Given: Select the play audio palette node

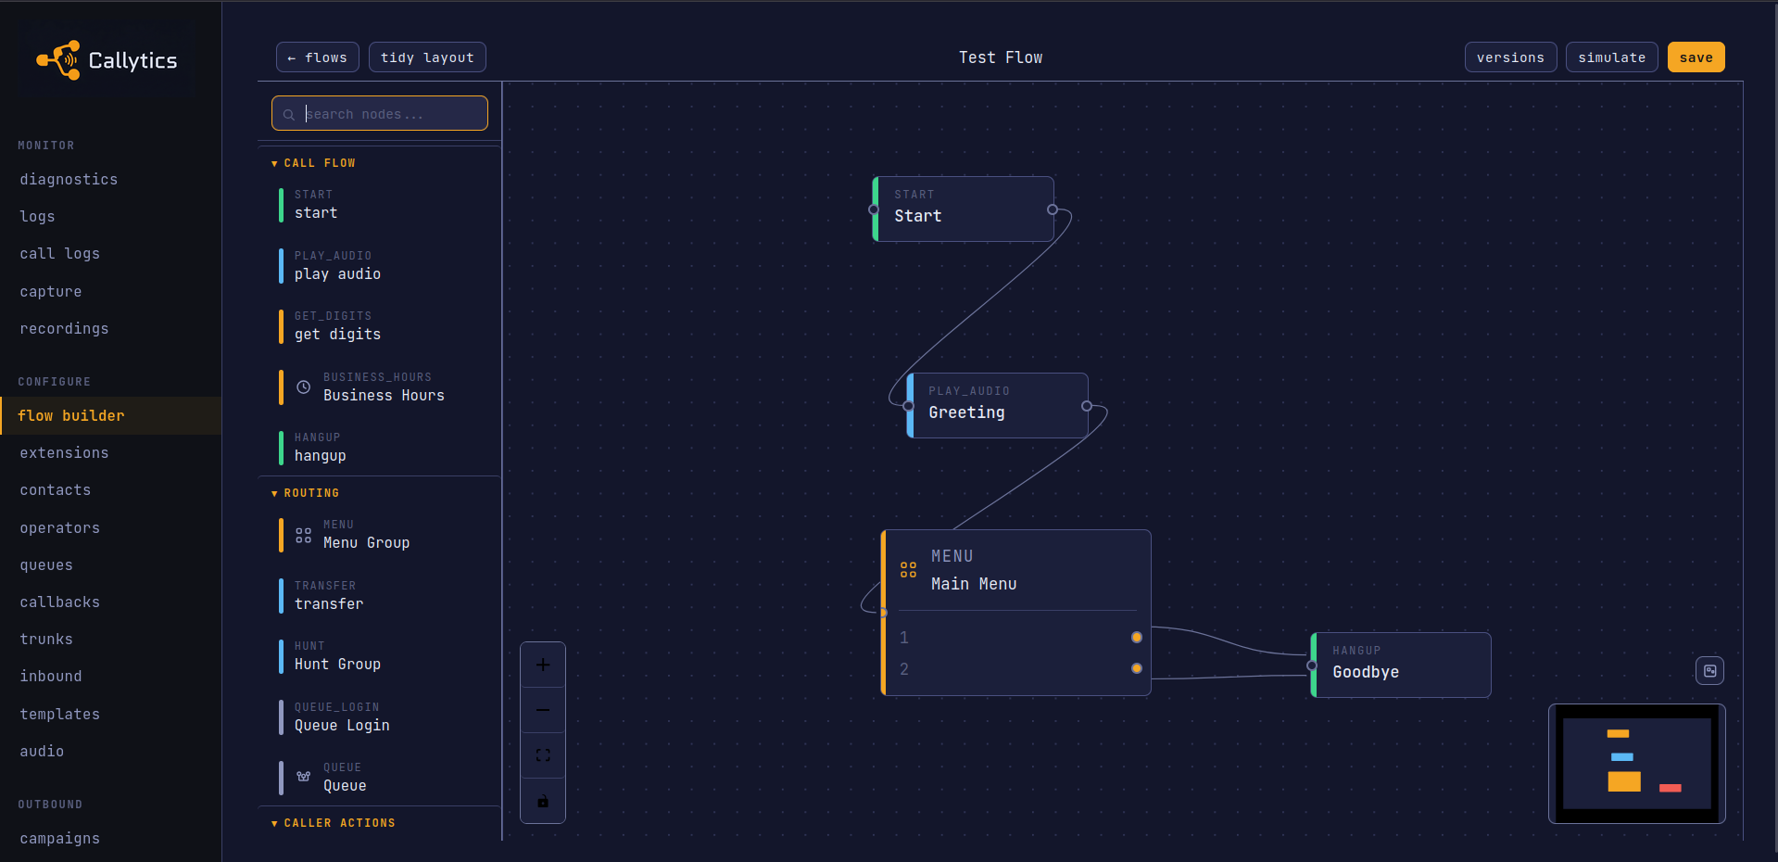Looking at the screenshot, I should point(380,266).
